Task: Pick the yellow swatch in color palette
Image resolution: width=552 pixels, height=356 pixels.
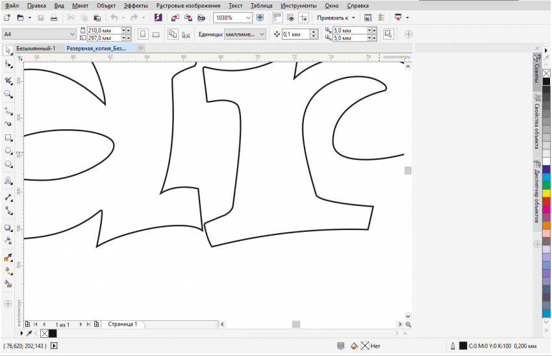Action: coord(546,193)
